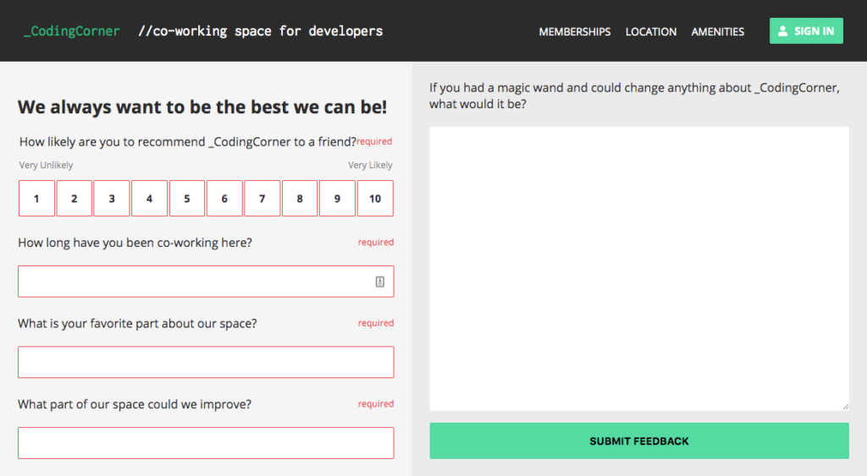Click the Sign In button
867x476 pixels.
coord(806,31)
